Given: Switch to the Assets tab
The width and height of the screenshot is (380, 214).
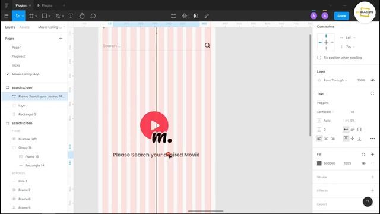Looking at the screenshot, I should 24,27.
